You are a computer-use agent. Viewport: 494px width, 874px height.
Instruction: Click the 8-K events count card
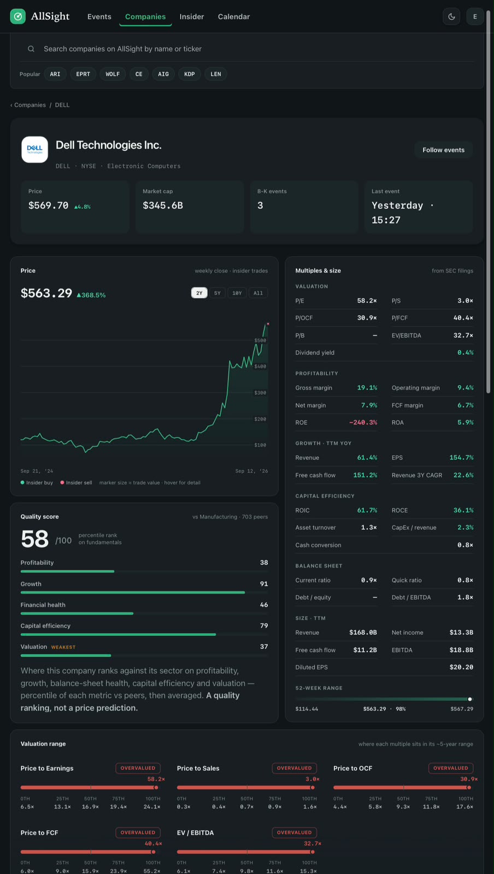point(304,207)
